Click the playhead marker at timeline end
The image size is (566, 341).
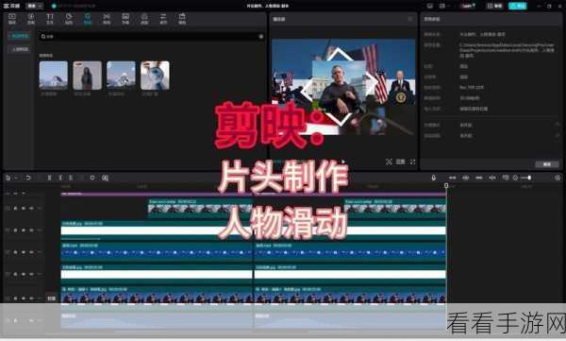tap(446, 185)
